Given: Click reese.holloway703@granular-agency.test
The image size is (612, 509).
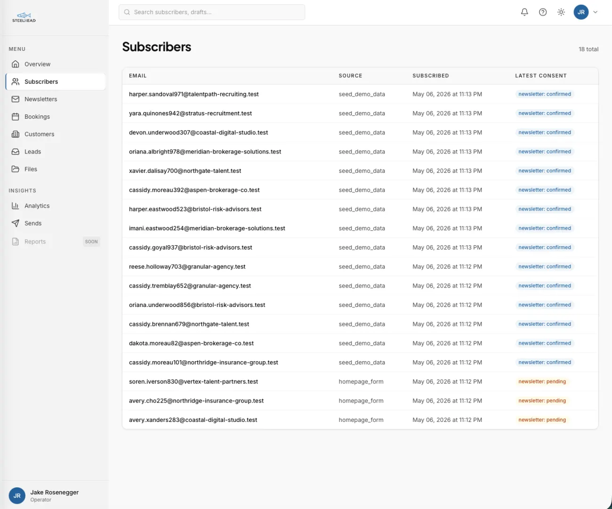Looking at the screenshot, I should point(187,267).
